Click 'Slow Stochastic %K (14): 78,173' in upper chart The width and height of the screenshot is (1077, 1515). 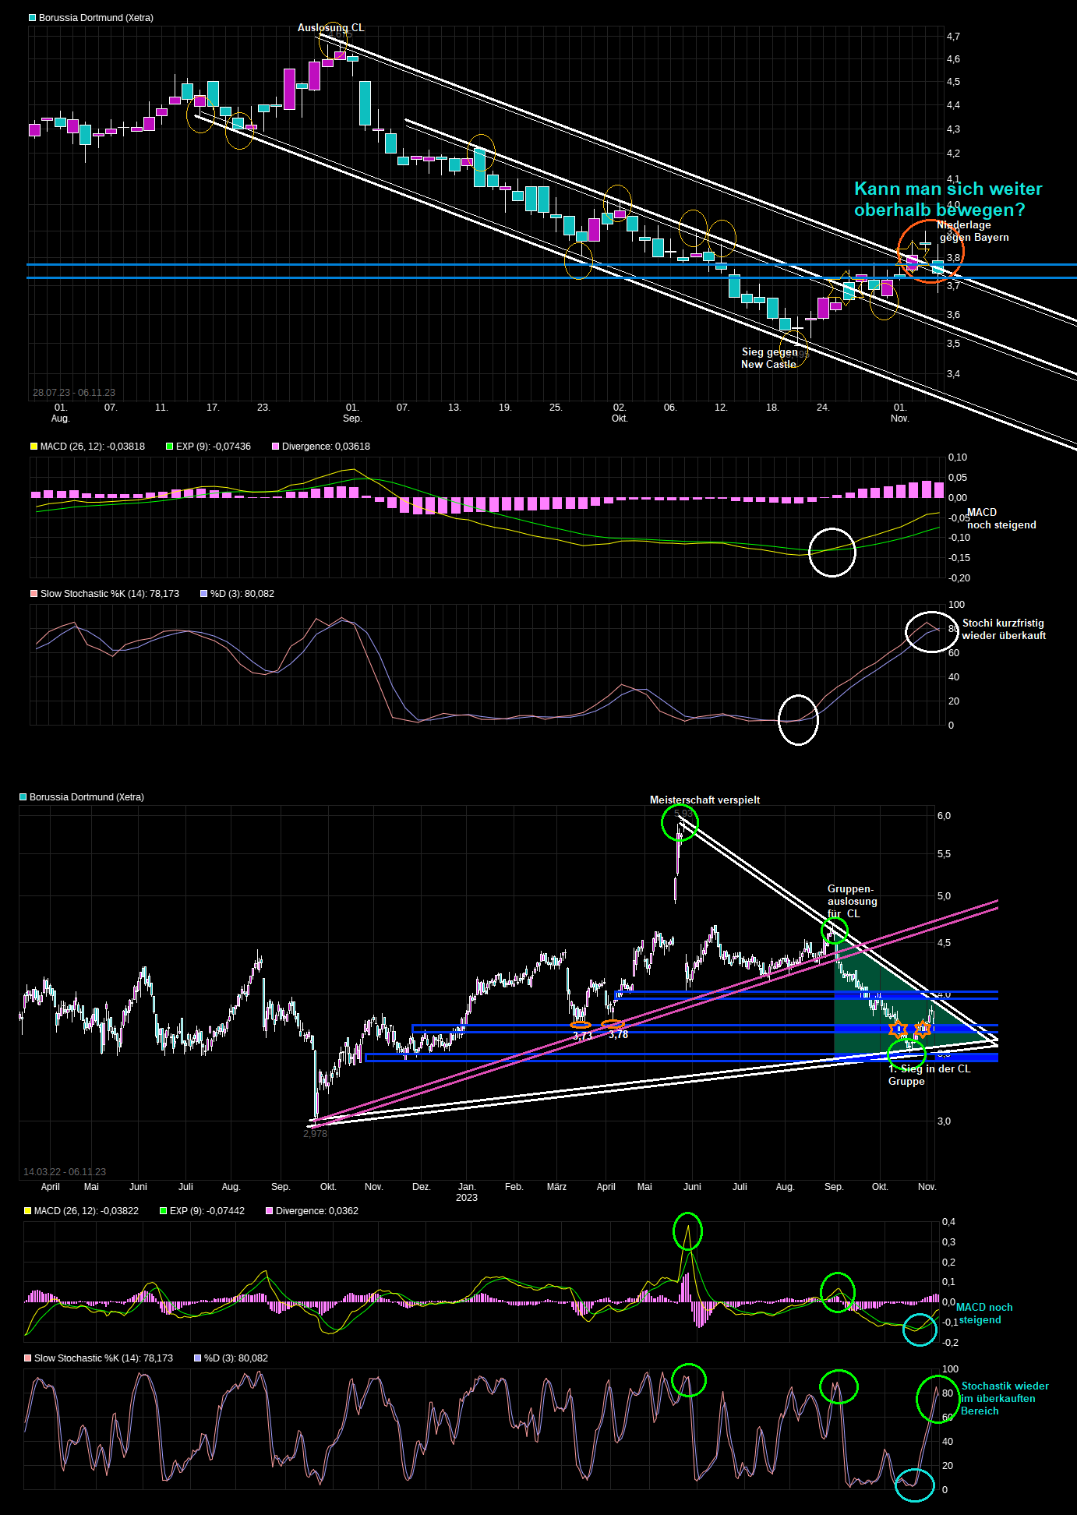(110, 594)
